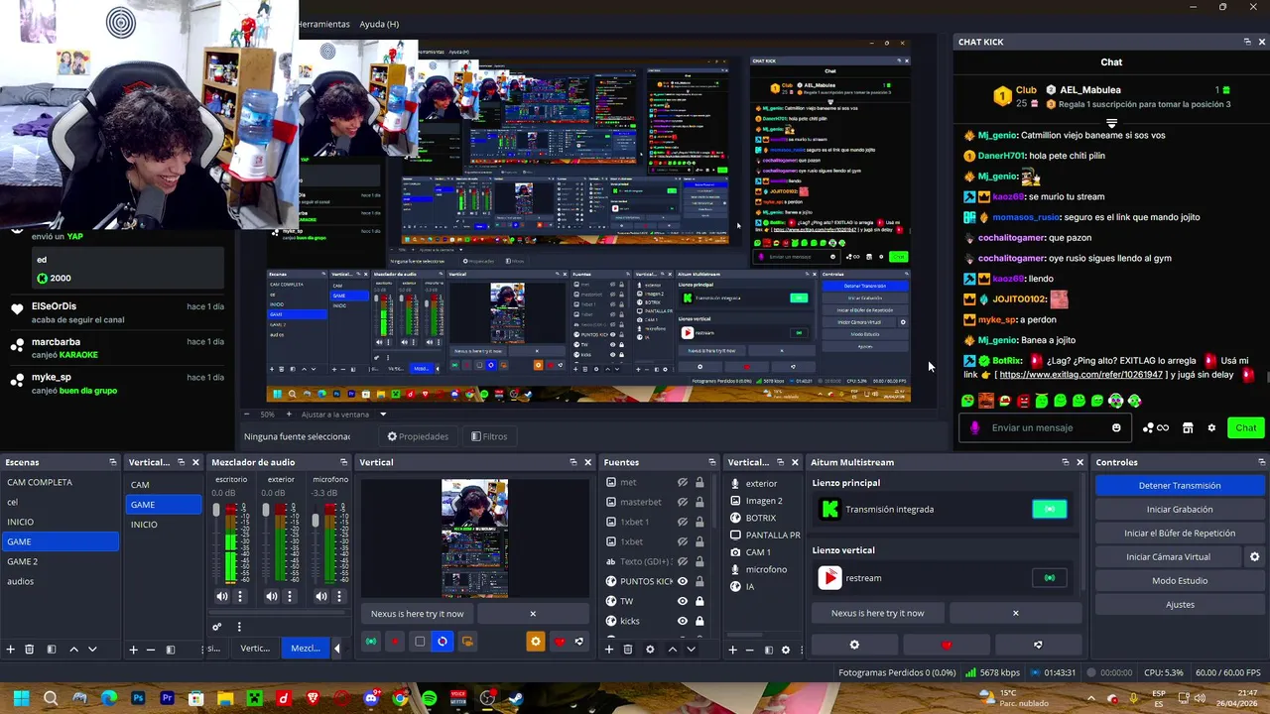Unlock the TW source
Image resolution: width=1270 pixels, height=714 pixels.
(x=699, y=601)
